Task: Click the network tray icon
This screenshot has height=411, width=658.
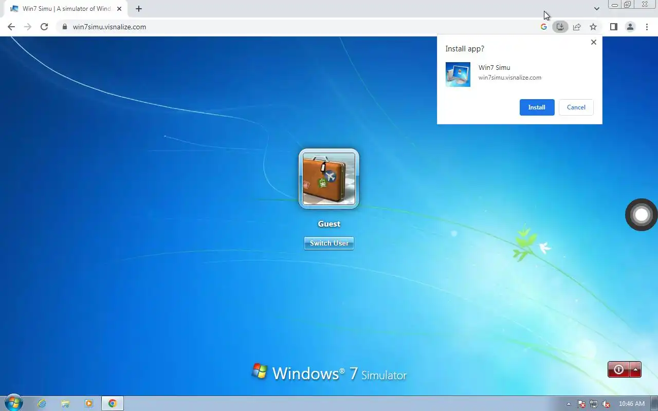Action: pos(594,404)
